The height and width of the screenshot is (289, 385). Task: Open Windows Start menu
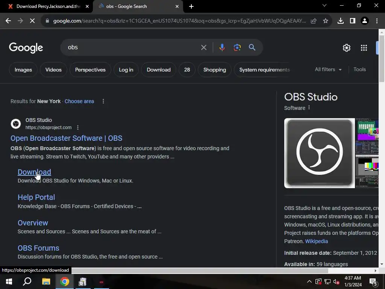click(9, 281)
